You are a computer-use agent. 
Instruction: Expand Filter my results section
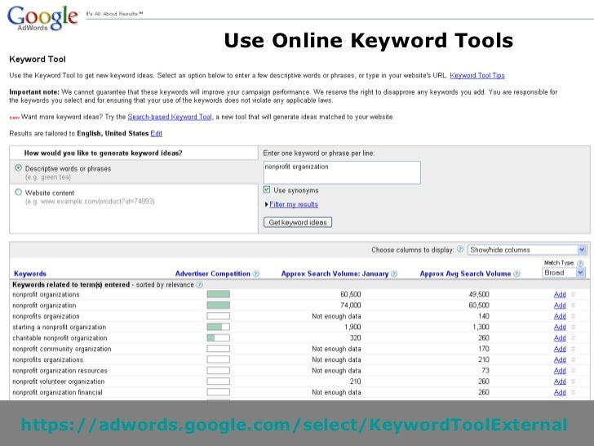tap(294, 204)
